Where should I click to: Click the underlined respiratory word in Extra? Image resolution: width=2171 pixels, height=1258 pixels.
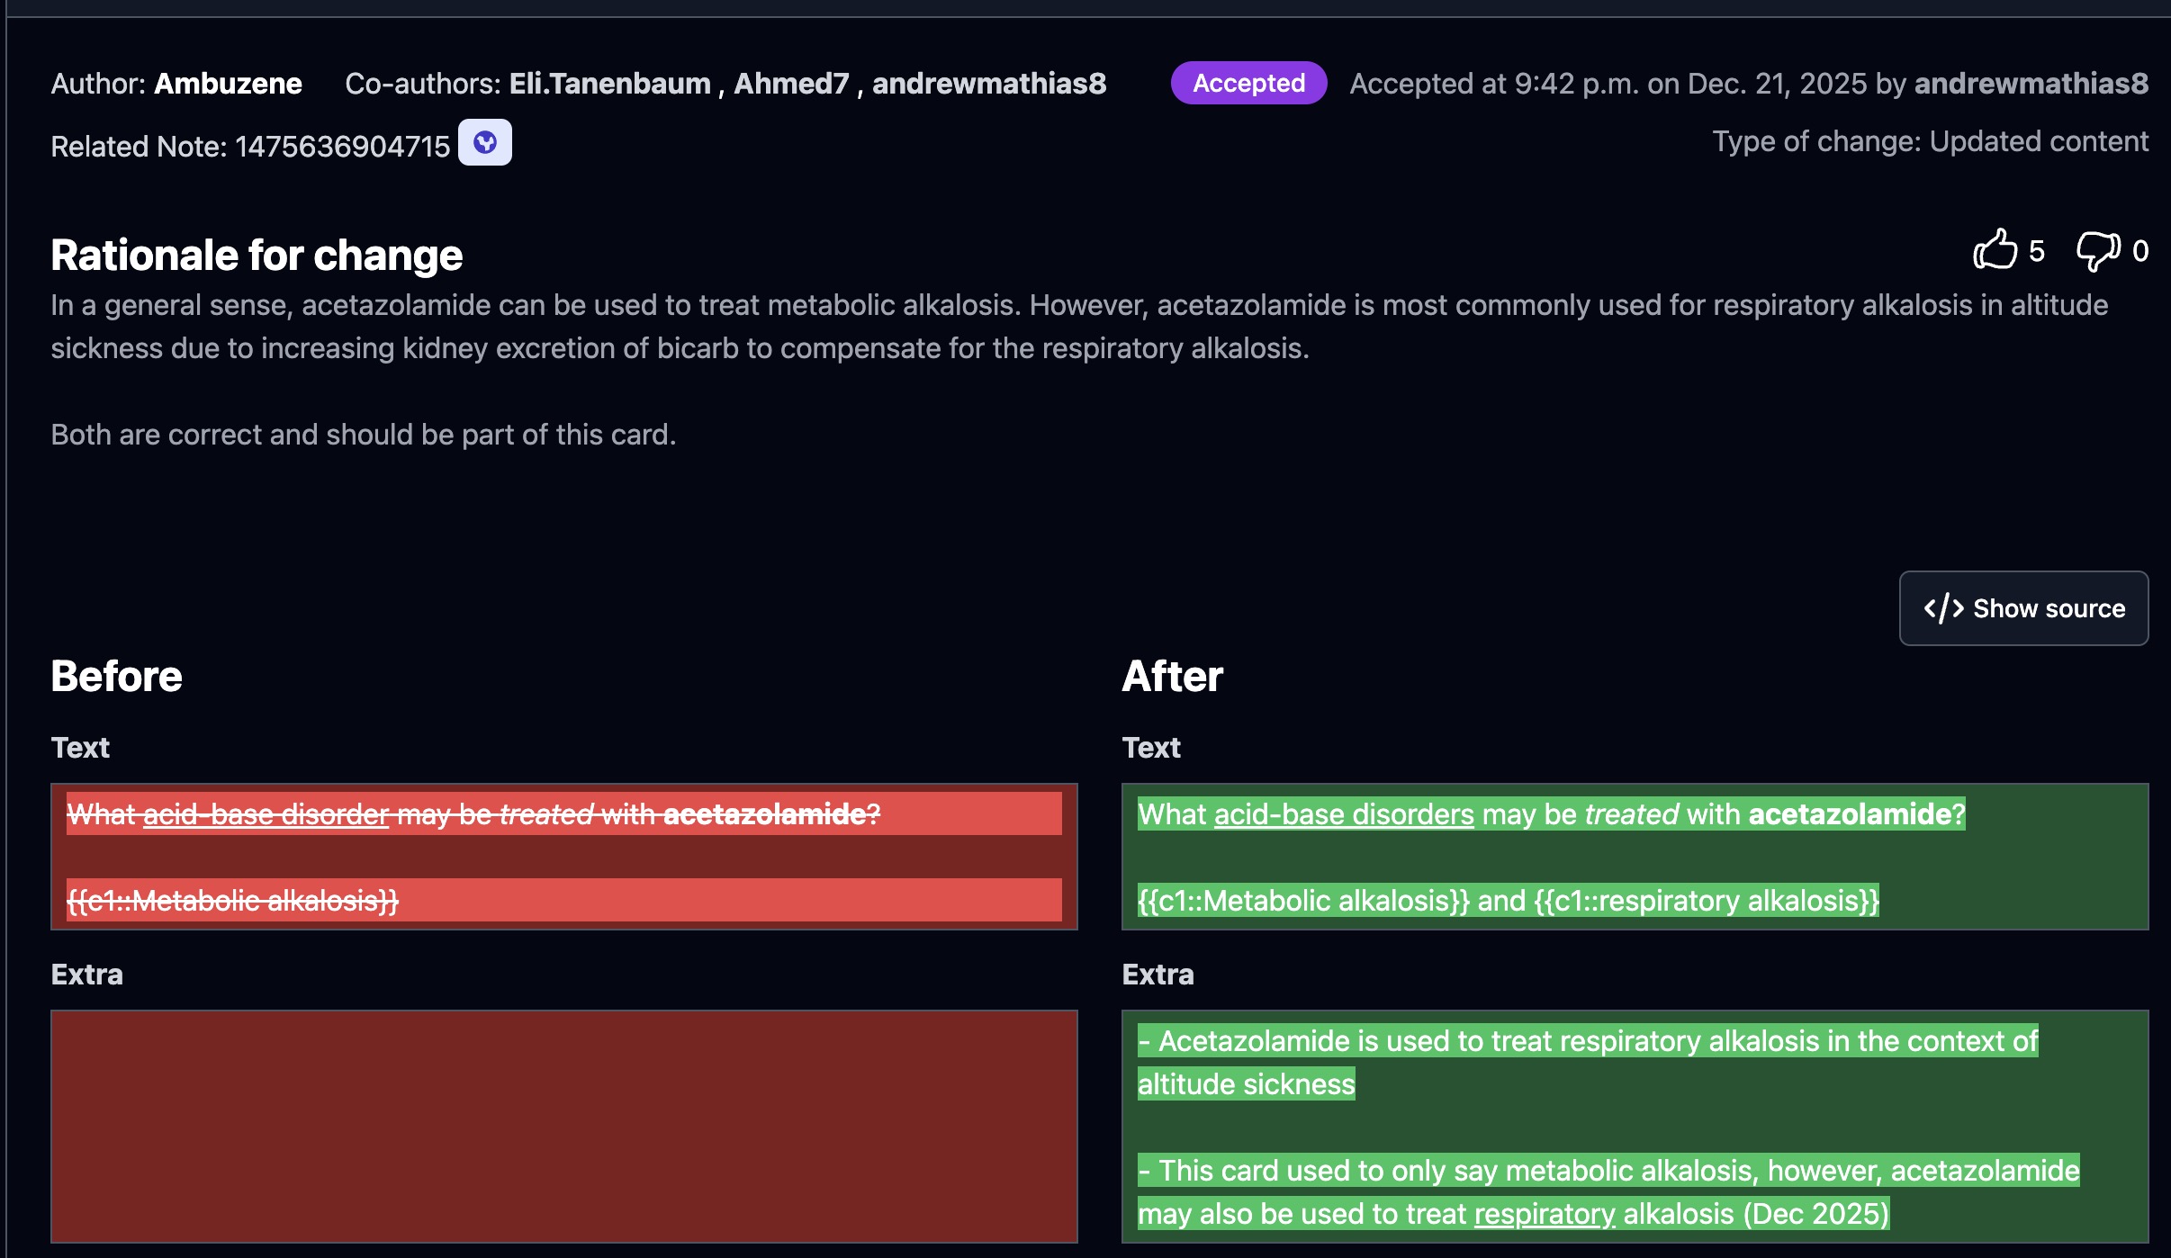pos(1544,1214)
